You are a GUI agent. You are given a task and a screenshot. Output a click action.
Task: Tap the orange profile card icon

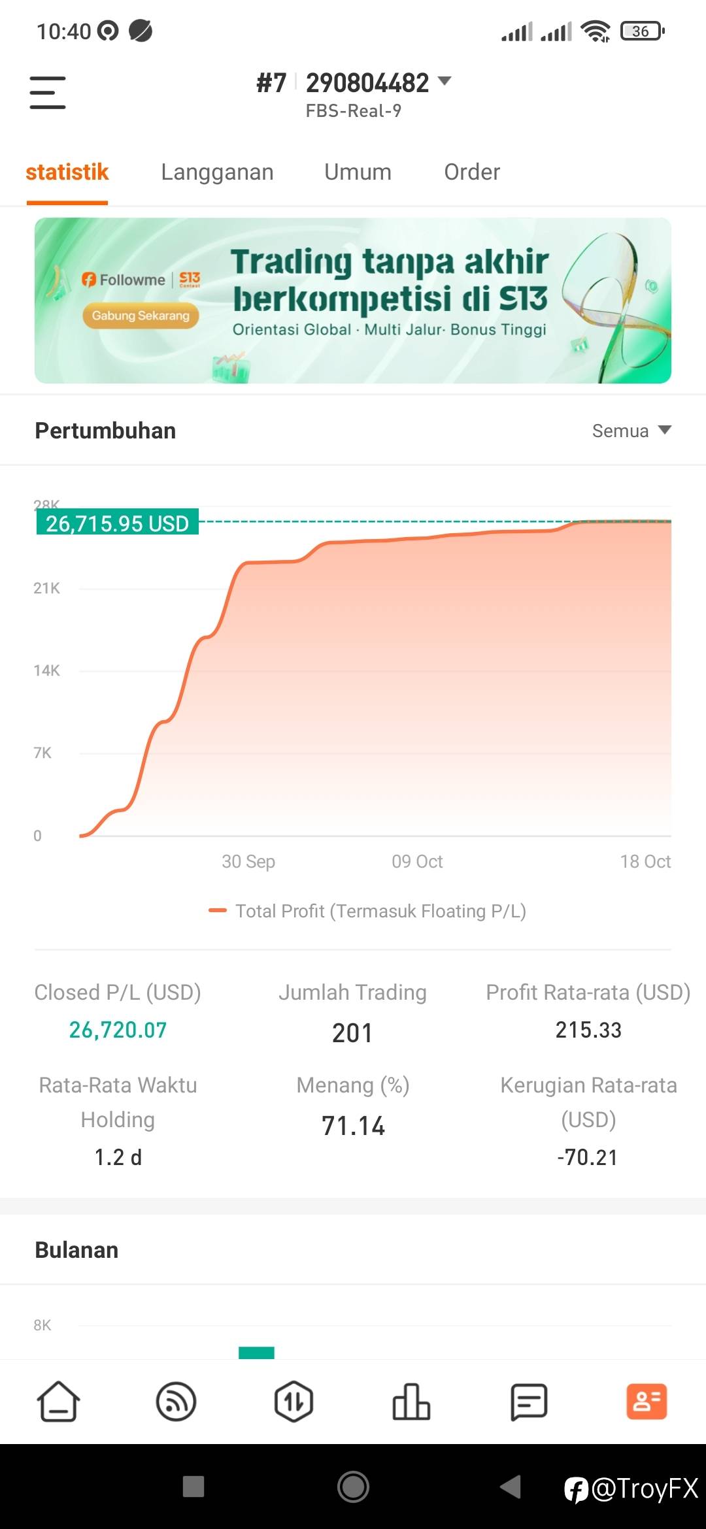647,1402
